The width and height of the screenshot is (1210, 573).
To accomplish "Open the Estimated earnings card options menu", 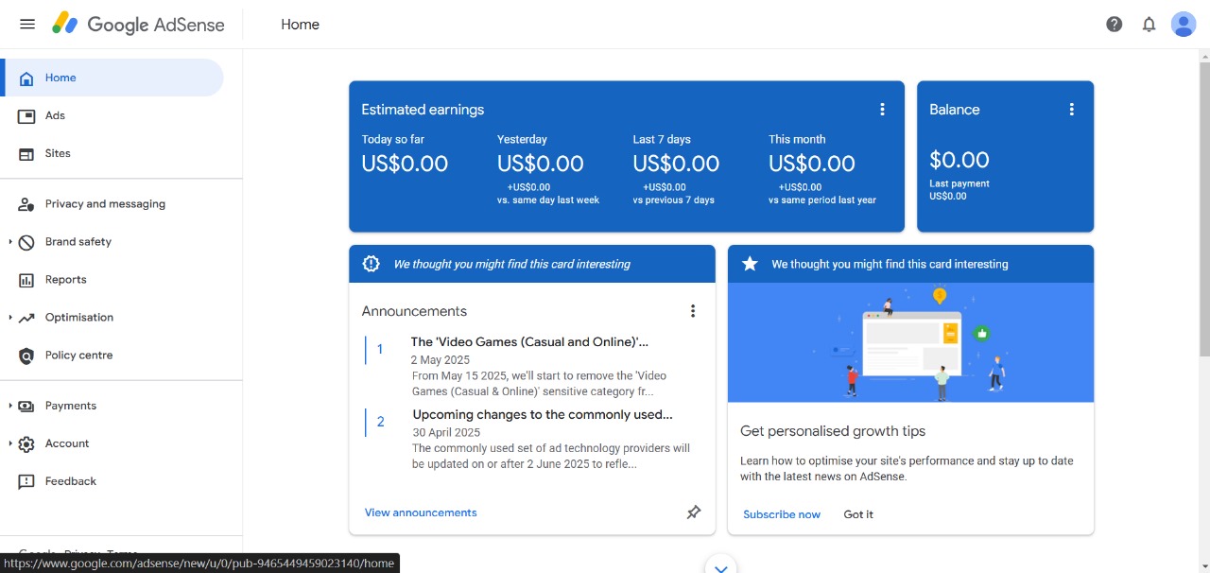I will tap(882, 110).
